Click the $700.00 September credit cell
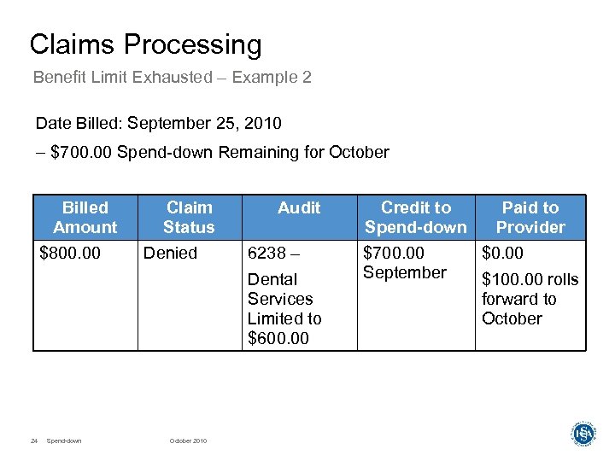This screenshot has height=461, width=615. point(405,263)
